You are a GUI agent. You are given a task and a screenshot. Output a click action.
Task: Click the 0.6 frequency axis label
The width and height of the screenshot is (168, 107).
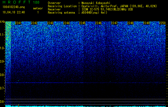[2, 102]
